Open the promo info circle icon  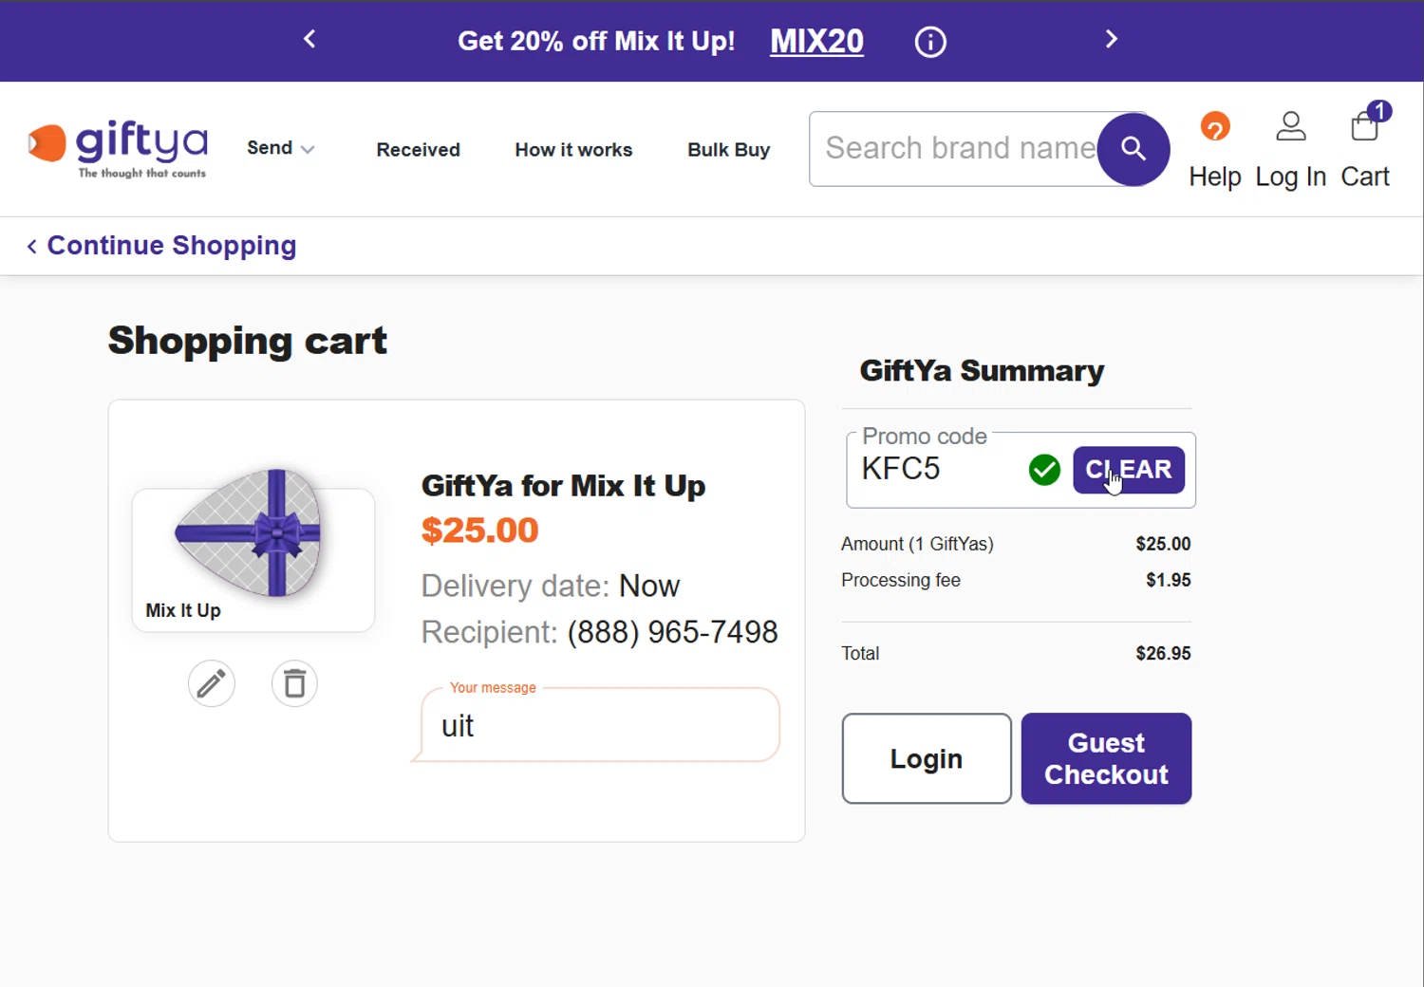pos(930,42)
